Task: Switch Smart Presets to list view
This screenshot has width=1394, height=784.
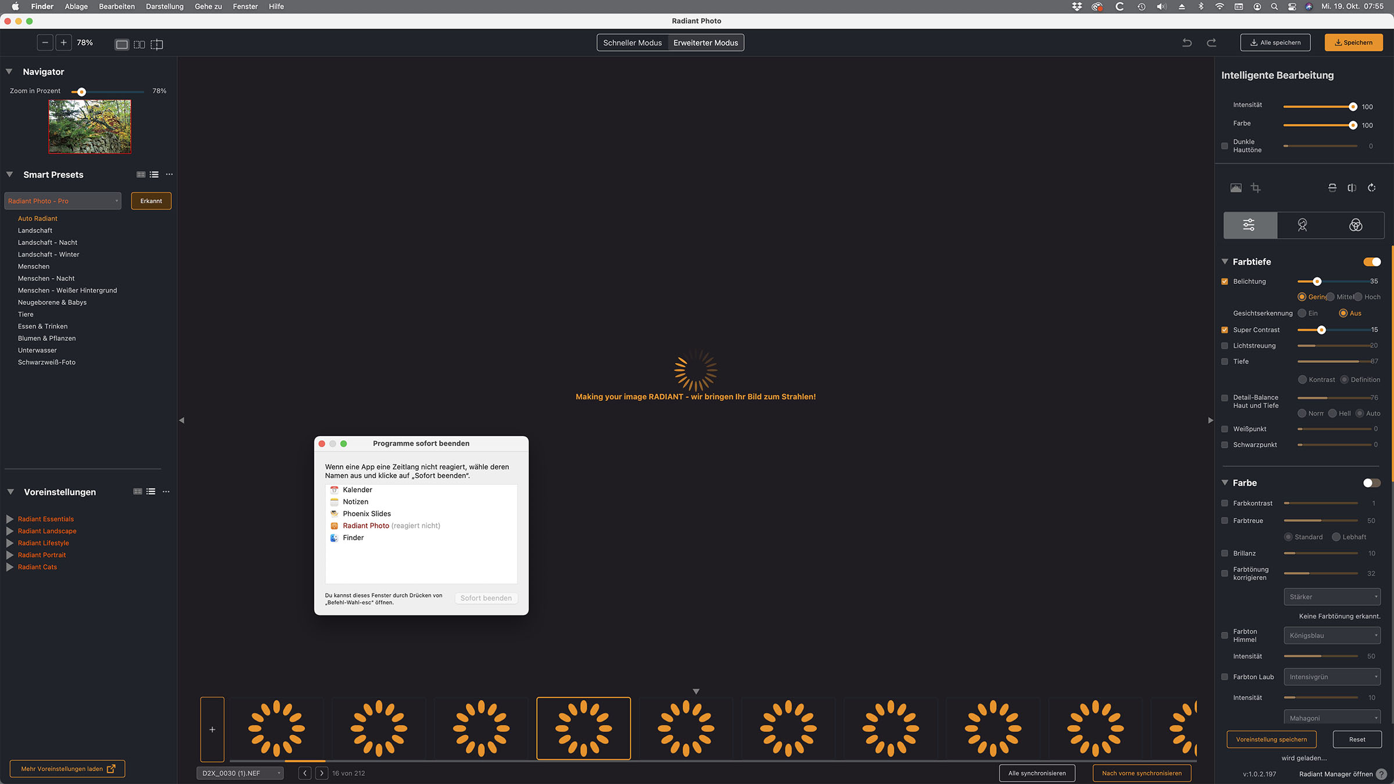Action: [x=154, y=174]
